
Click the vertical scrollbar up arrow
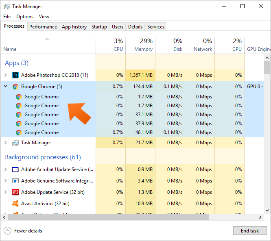267,58
